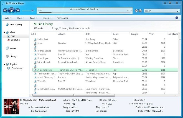
Task: Click Create new playlist
Action: click(x=15, y=68)
